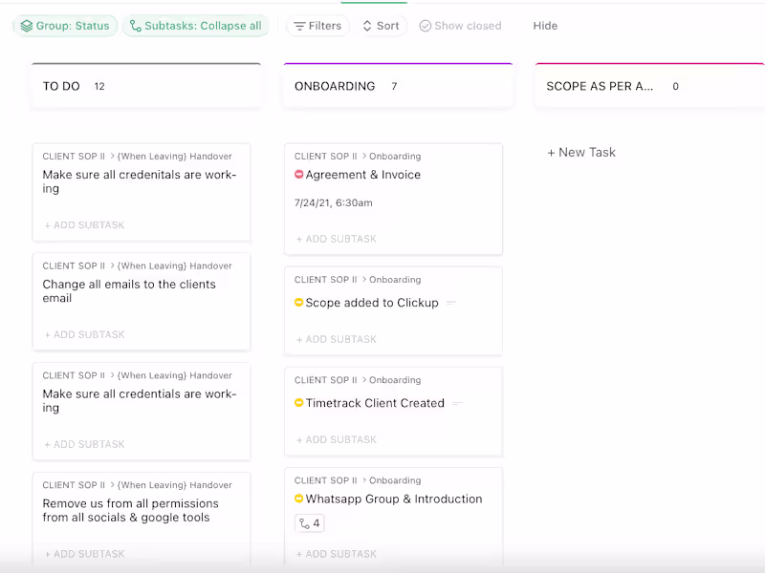The width and height of the screenshot is (765, 573).
Task: Open the Filters option
Action: coord(317,26)
